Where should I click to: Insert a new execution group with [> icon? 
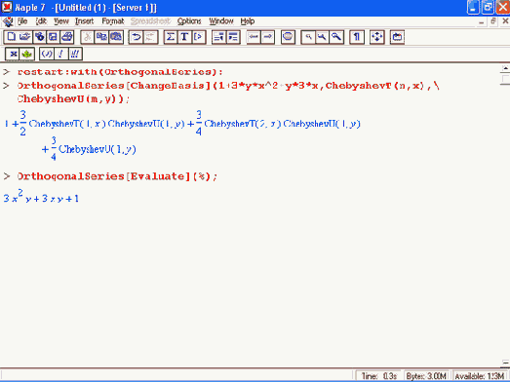[199, 37]
